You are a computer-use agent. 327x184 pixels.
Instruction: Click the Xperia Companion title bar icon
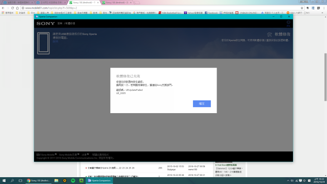coord(37,16)
